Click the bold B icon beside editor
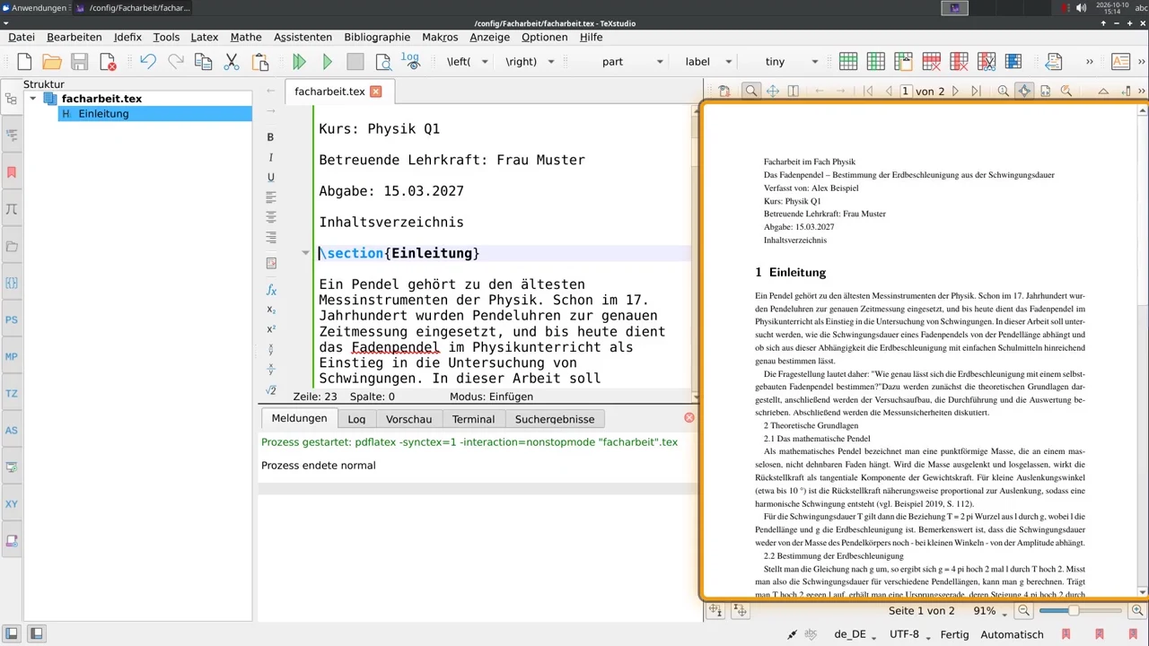Image resolution: width=1149 pixels, height=646 pixels. tap(270, 137)
